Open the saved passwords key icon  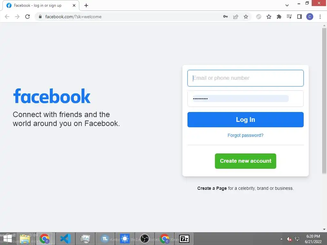click(225, 17)
